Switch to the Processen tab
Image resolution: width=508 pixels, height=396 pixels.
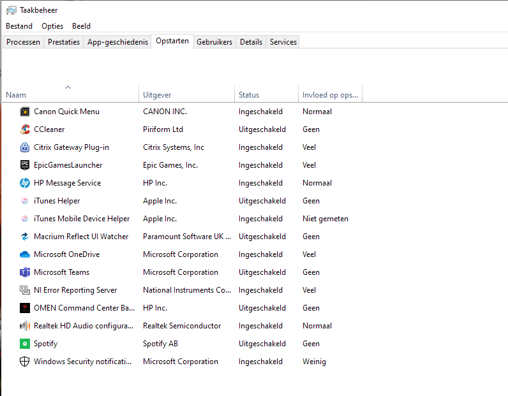[24, 42]
